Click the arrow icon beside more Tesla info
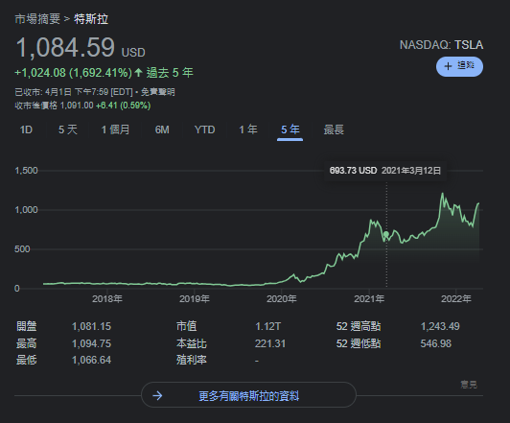 coord(157,396)
